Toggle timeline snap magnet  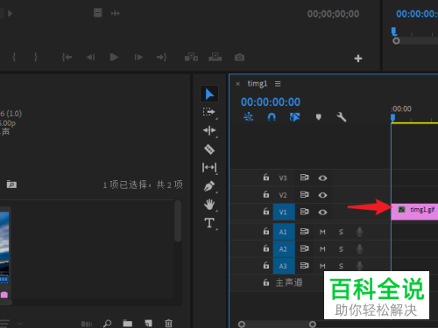(x=272, y=117)
